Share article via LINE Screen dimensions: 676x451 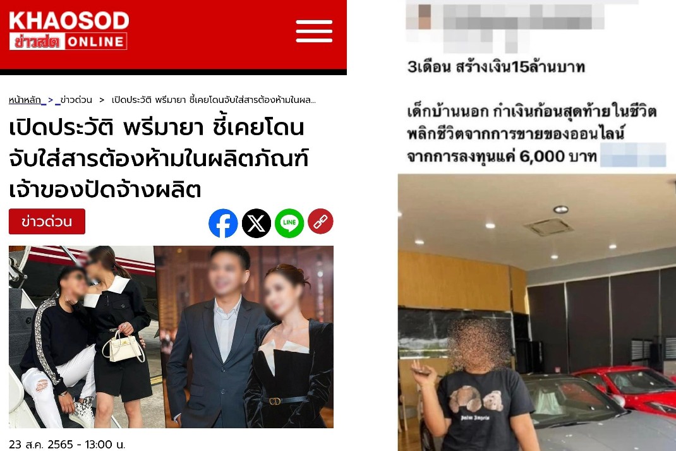tap(289, 223)
